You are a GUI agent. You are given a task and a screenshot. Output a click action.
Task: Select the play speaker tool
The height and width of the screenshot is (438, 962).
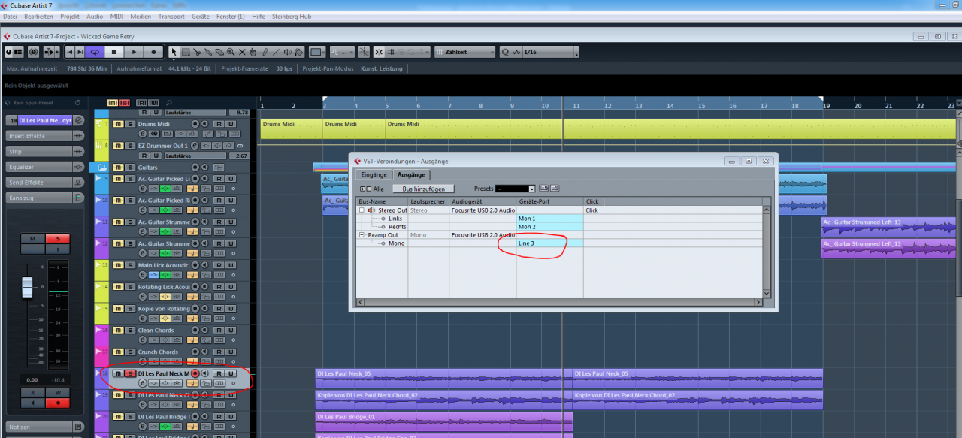(x=288, y=53)
